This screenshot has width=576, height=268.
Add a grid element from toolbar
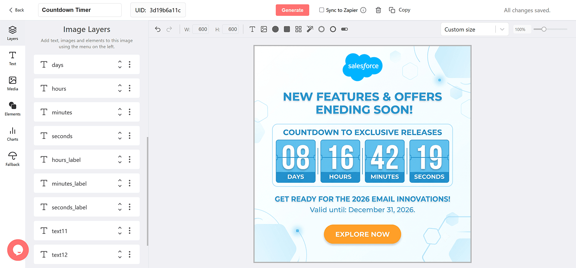coord(298,29)
